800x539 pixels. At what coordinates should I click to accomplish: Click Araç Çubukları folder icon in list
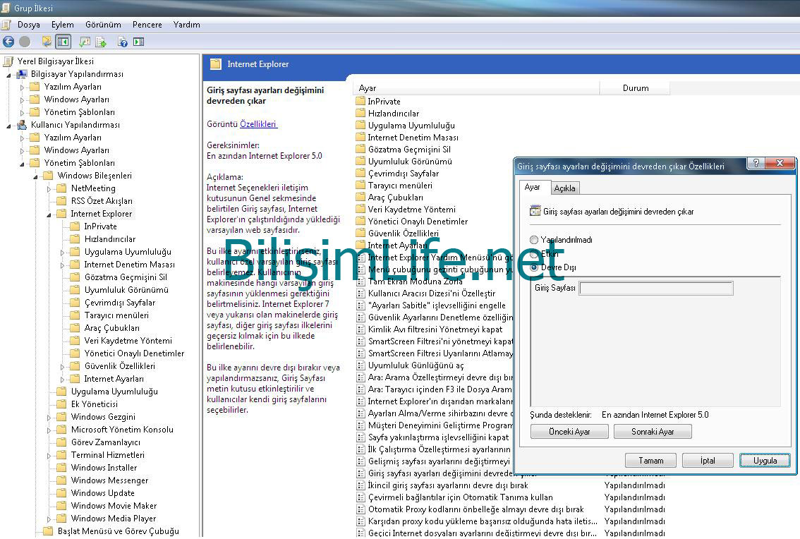[360, 198]
